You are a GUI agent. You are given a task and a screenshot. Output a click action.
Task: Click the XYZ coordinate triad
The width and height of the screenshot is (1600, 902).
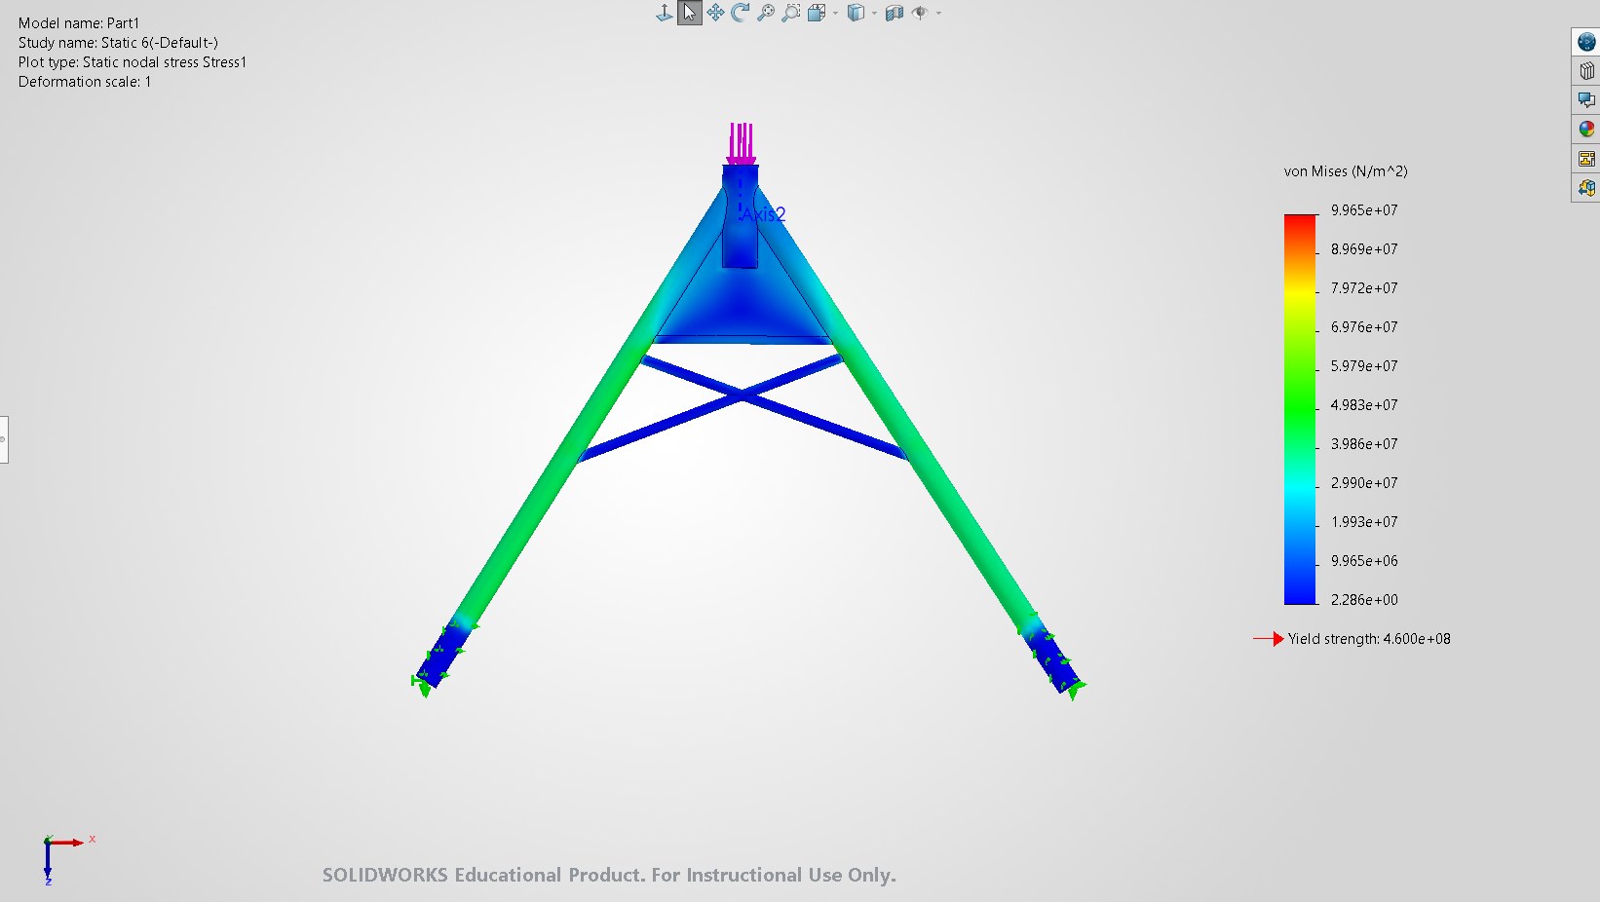[x=68, y=858]
